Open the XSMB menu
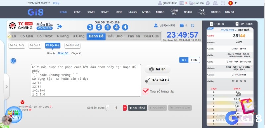Screen dimensions: 265x128 [63, 12]
